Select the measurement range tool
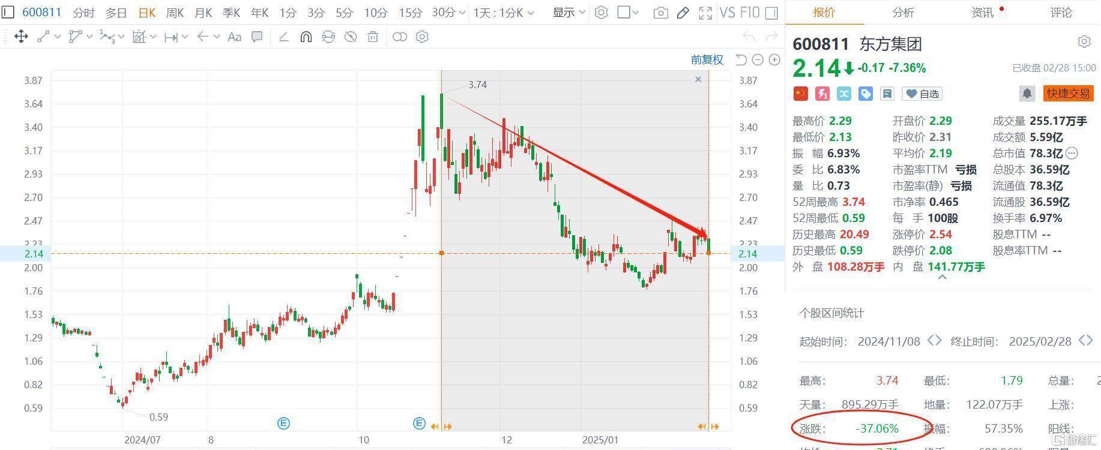 [171, 37]
